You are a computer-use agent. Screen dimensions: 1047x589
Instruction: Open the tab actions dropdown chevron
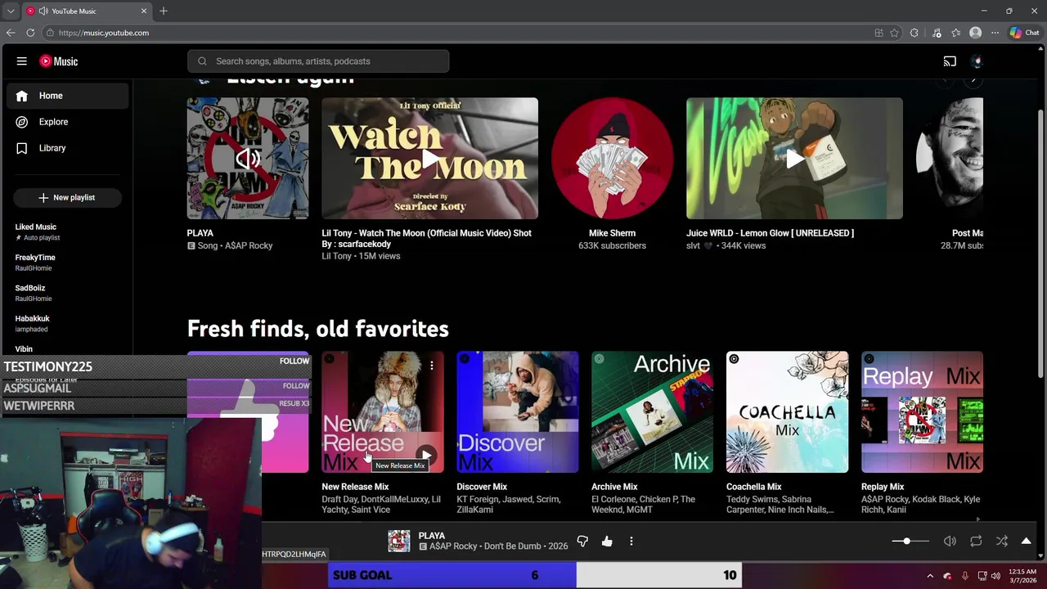[10, 11]
